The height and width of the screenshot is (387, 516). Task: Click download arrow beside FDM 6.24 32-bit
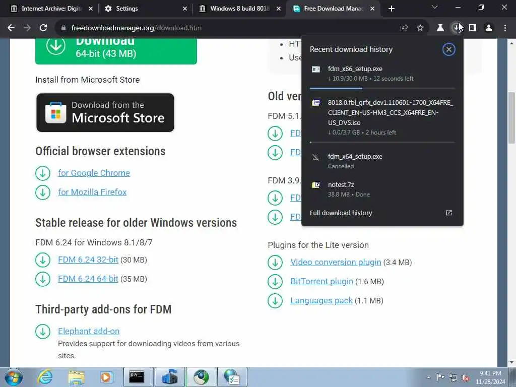[43, 260]
